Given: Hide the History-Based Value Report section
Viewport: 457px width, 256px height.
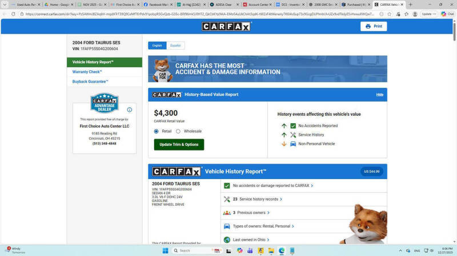Looking at the screenshot, I should (x=379, y=95).
